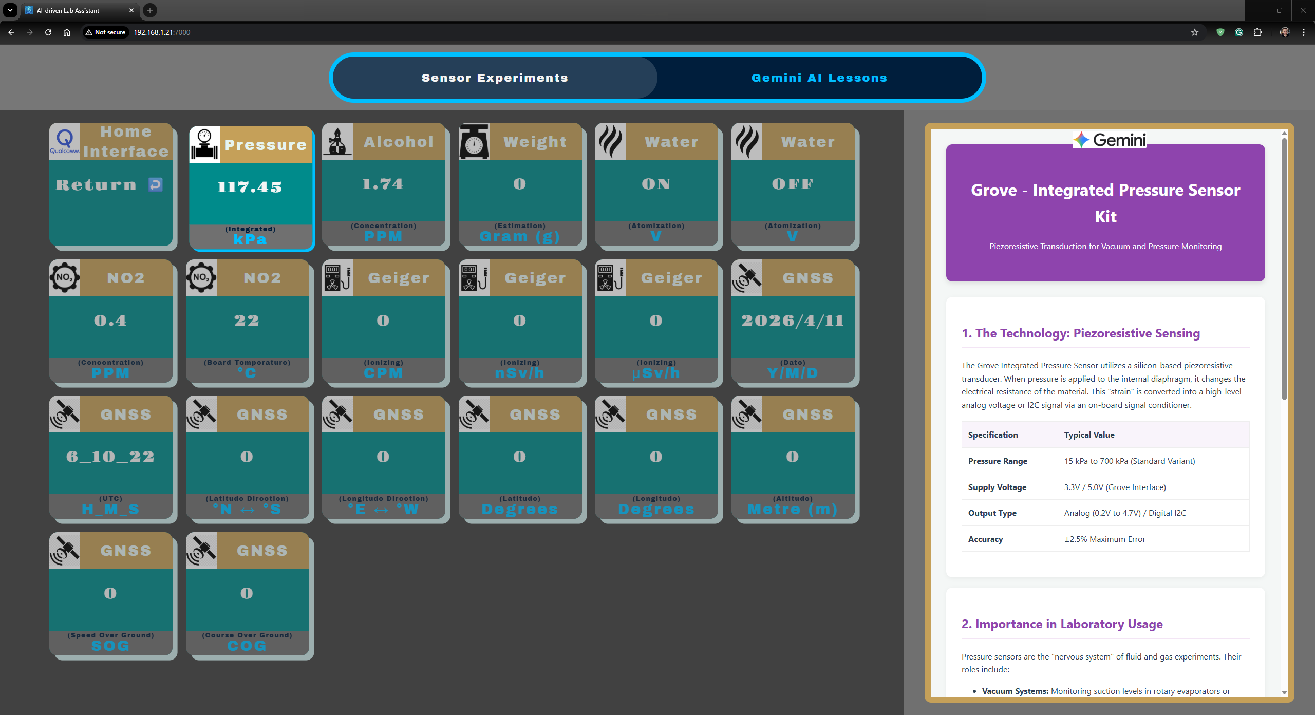Click the Supply Voltage table row label
This screenshot has height=715, width=1315.
pos(997,487)
